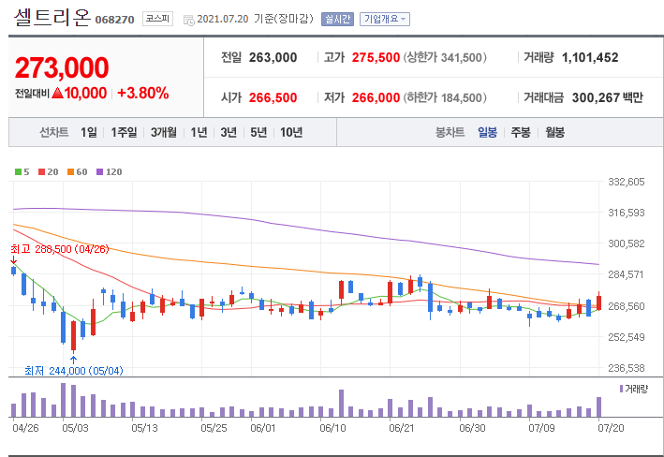The width and height of the screenshot is (664, 457).
Task: Click the 252,549 y-axis price label
Action: 627,337
